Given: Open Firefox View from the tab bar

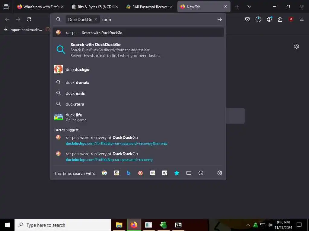Looking at the screenshot, I should tap(6, 7).
